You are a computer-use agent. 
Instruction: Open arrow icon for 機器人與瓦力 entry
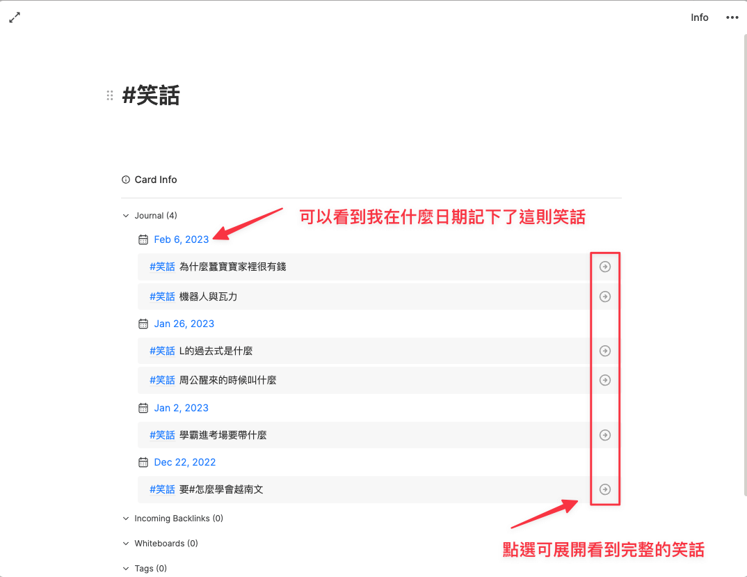(x=605, y=297)
